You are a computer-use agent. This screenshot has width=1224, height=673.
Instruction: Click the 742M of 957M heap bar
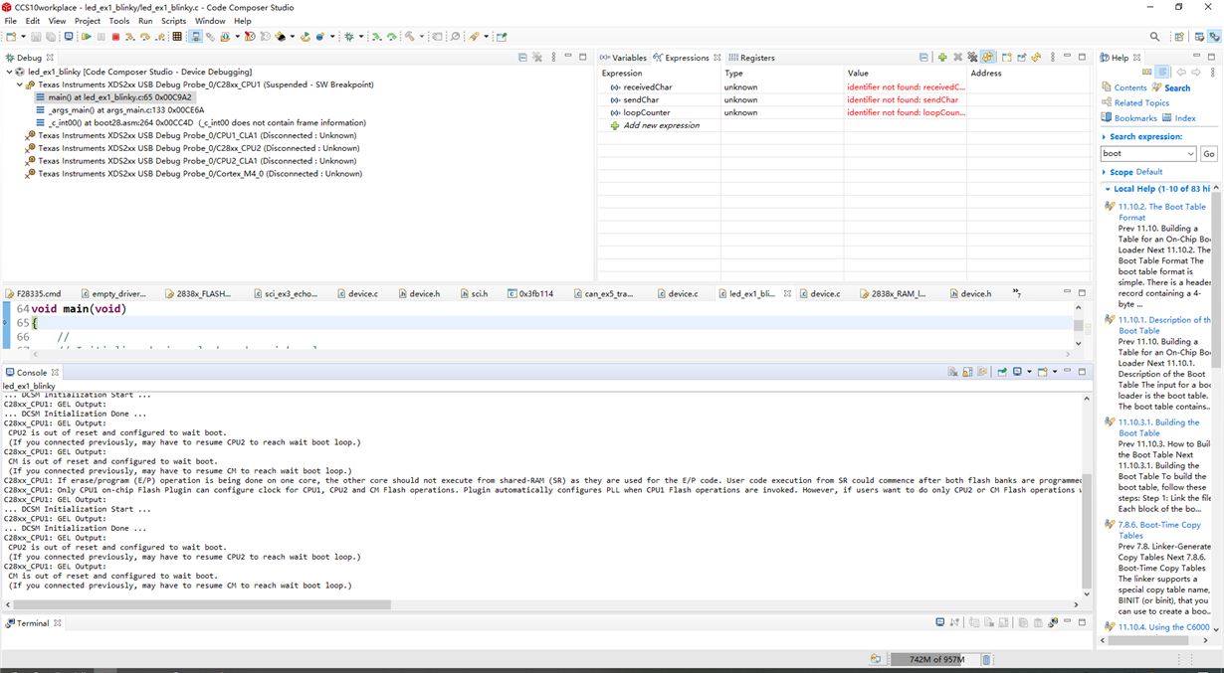click(x=935, y=659)
